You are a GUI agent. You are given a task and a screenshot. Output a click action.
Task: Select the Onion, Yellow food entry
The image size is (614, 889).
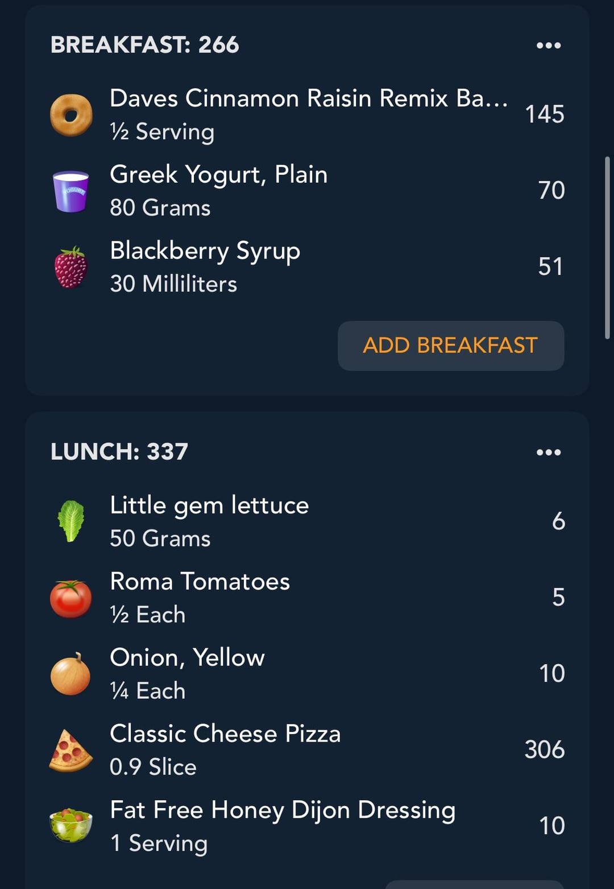click(307, 674)
